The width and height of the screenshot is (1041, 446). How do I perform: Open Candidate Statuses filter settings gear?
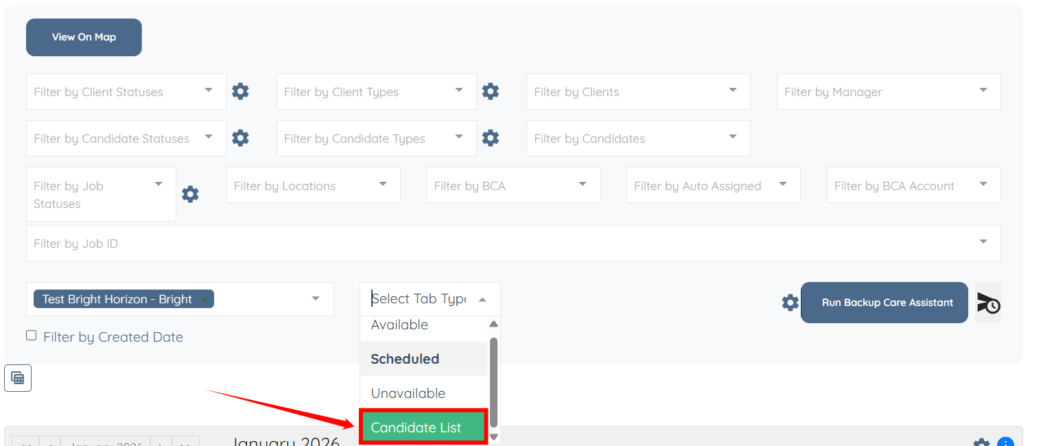(x=240, y=138)
